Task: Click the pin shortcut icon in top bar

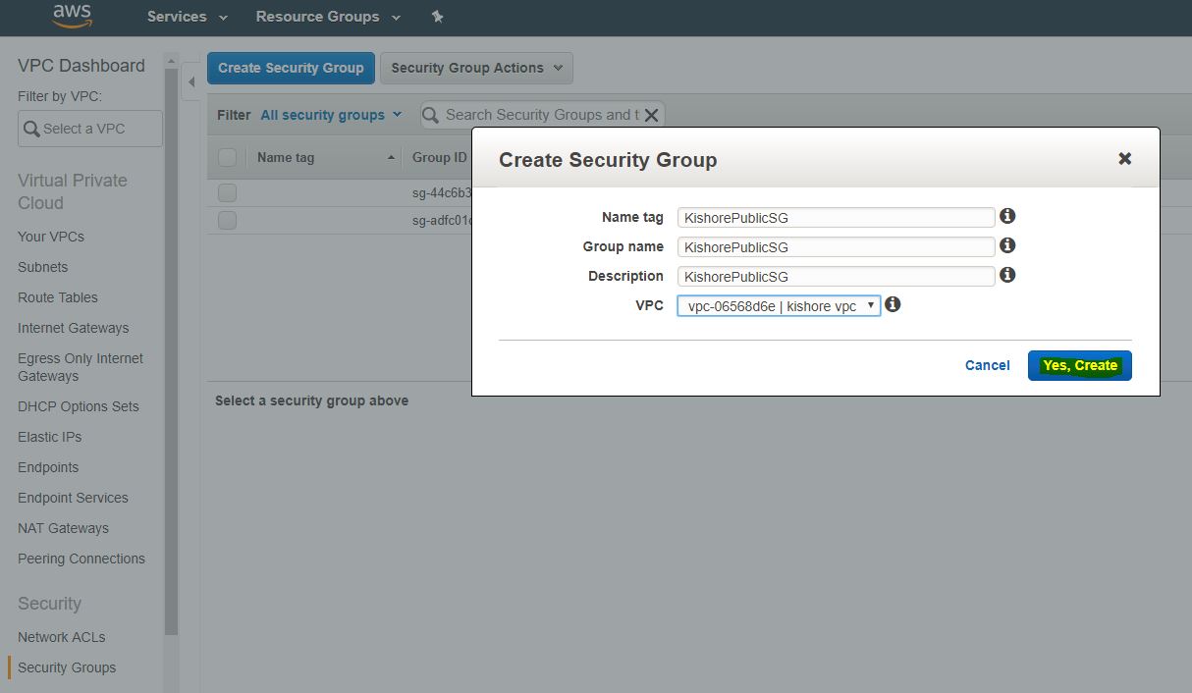Action: tap(438, 17)
